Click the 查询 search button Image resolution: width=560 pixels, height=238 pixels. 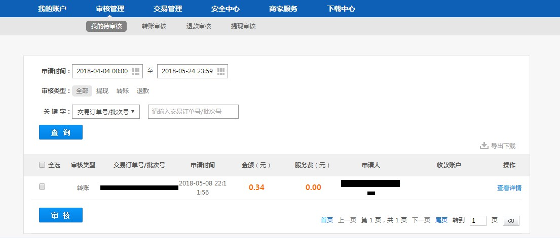(61, 132)
